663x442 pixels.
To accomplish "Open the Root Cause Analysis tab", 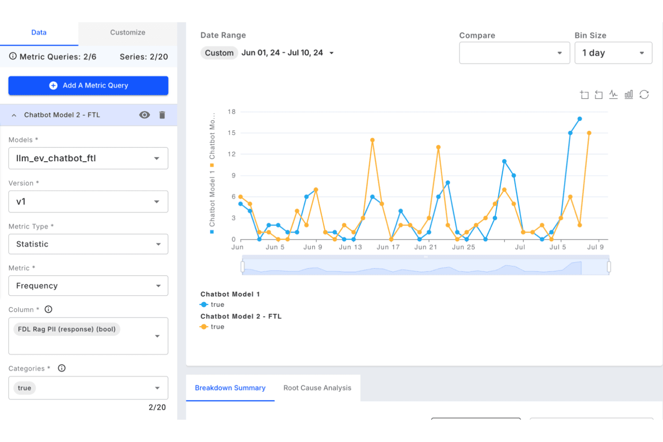I will click(x=317, y=388).
